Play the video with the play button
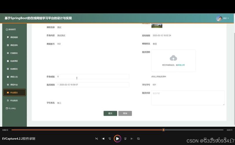 [117, 139]
